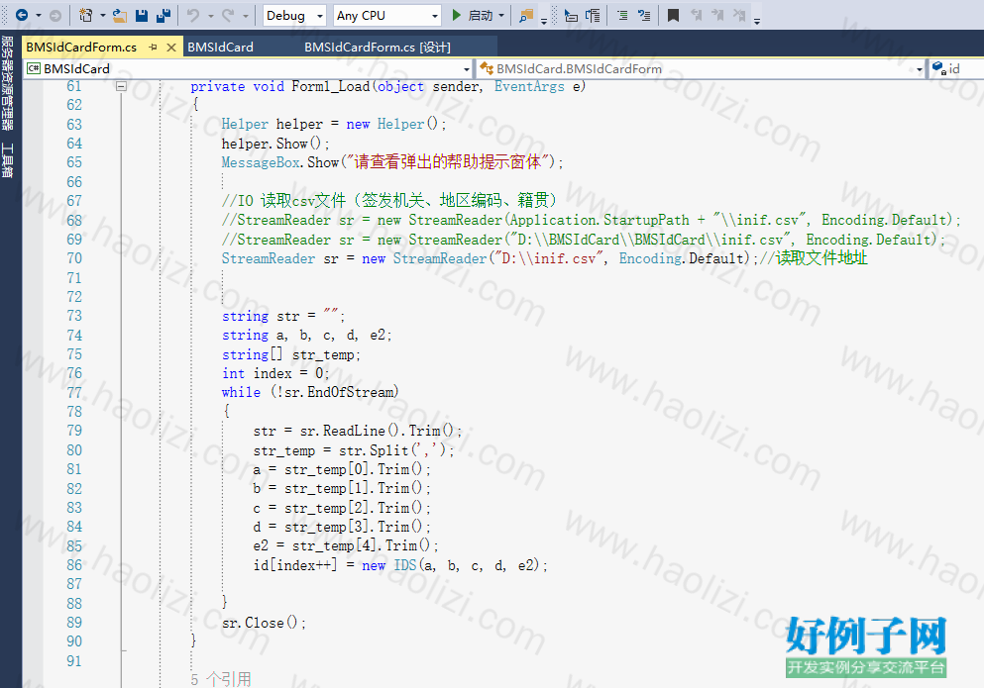The height and width of the screenshot is (688, 984).
Task: Open the Debug configuration dropdown
Action: coord(294,15)
